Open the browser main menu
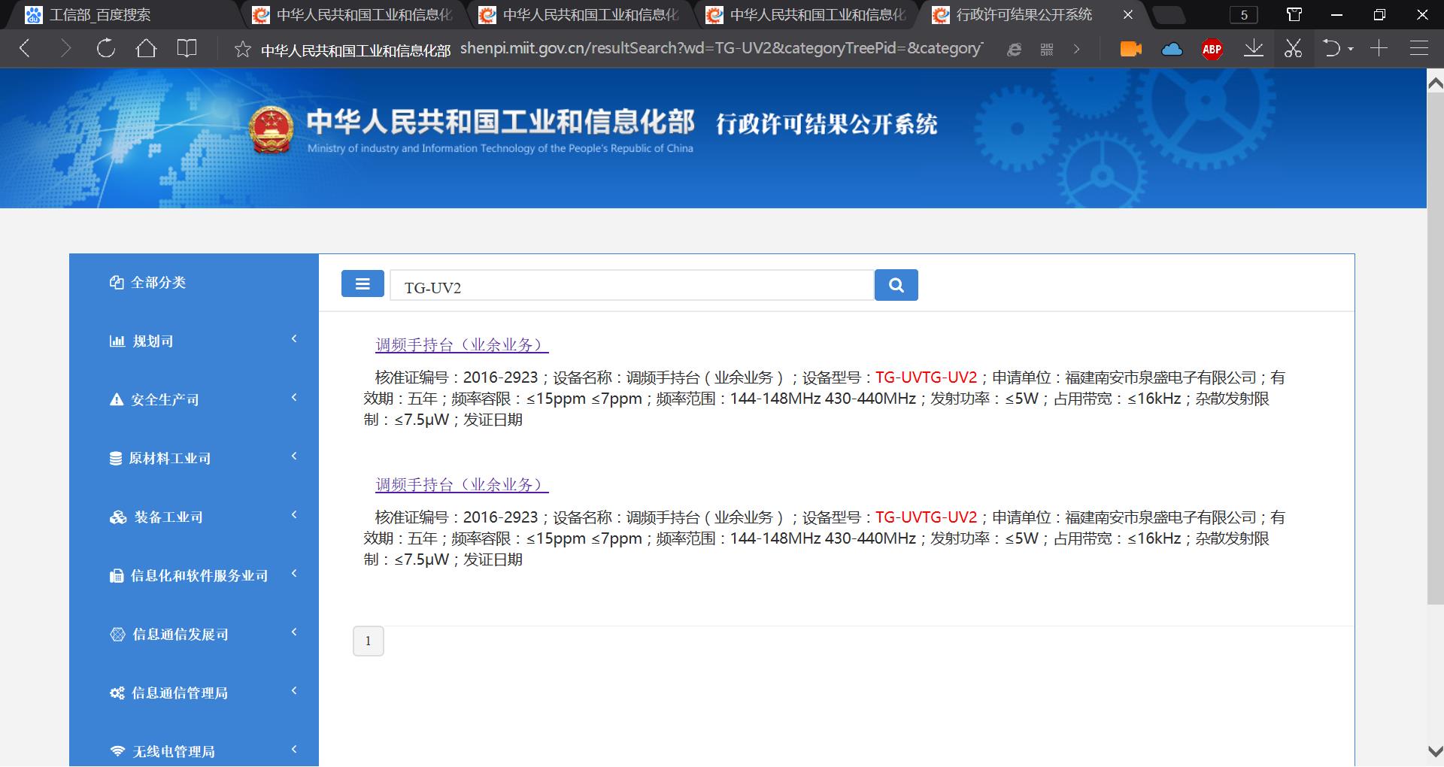1444x767 pixels. pyautogui.click(x=1419, y=49)
